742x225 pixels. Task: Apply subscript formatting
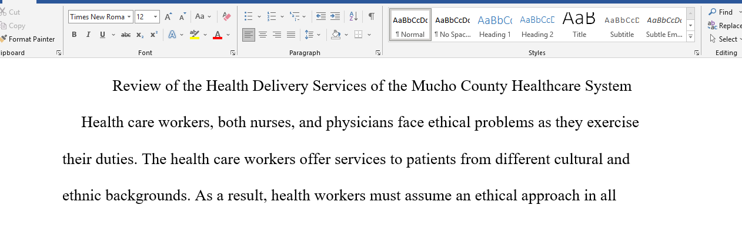140,35
